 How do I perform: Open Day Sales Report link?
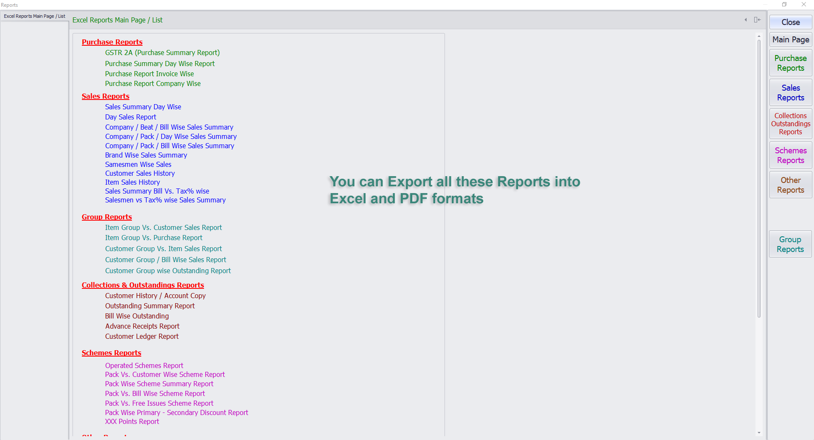tap(131, 117)
